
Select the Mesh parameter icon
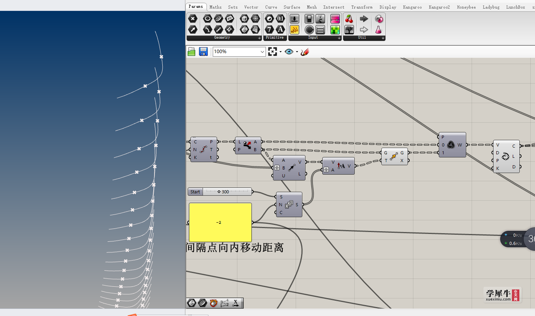255,18
